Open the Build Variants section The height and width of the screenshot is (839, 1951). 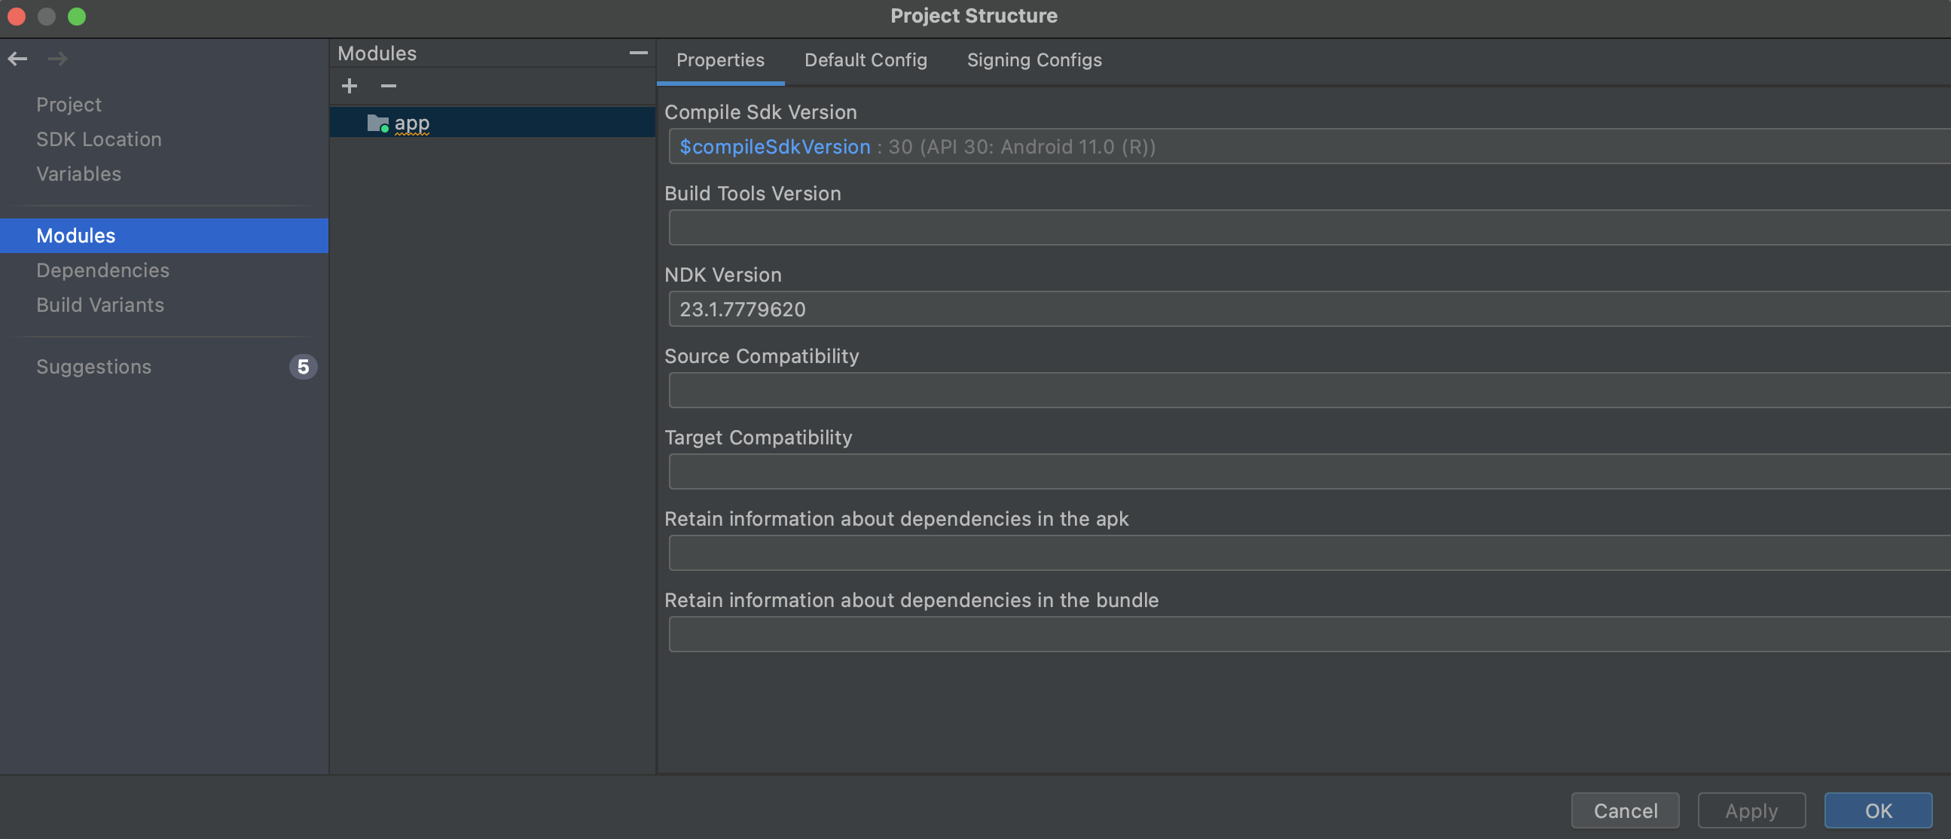[100, 305]
